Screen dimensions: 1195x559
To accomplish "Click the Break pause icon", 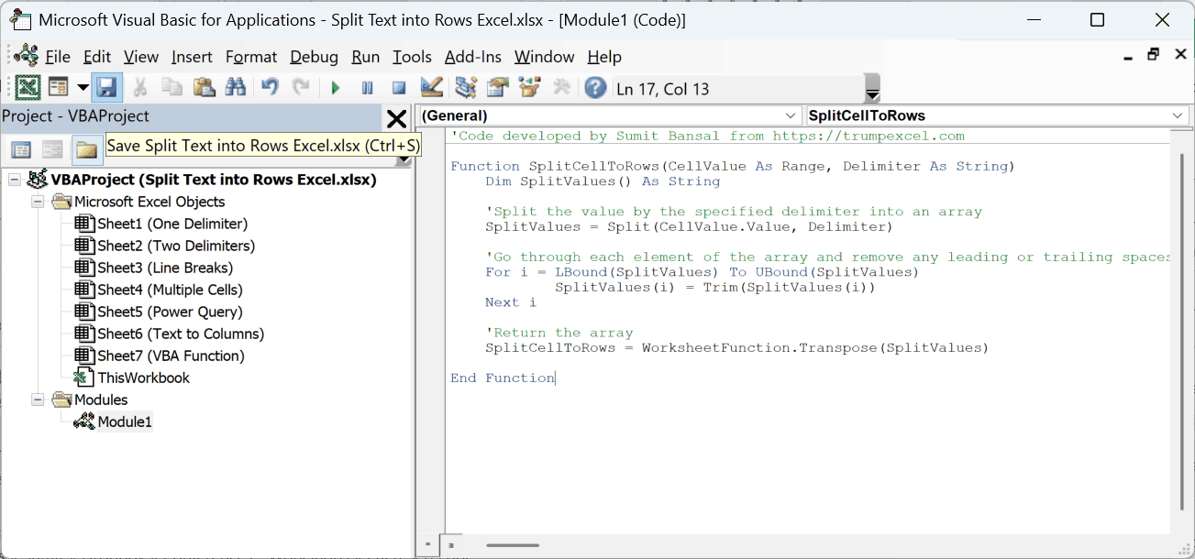I will coord(367,88).
